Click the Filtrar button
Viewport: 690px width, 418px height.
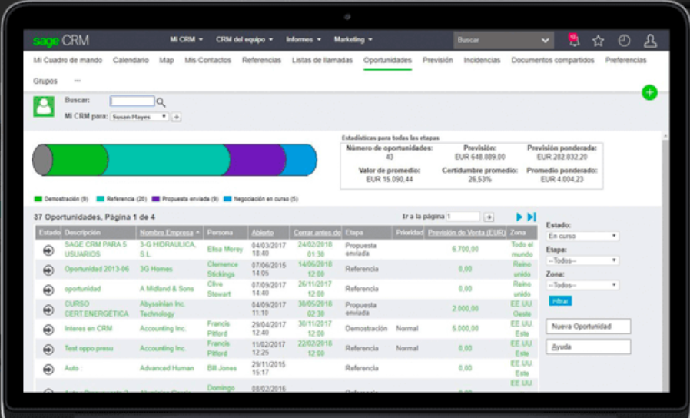tap(560, 301)
